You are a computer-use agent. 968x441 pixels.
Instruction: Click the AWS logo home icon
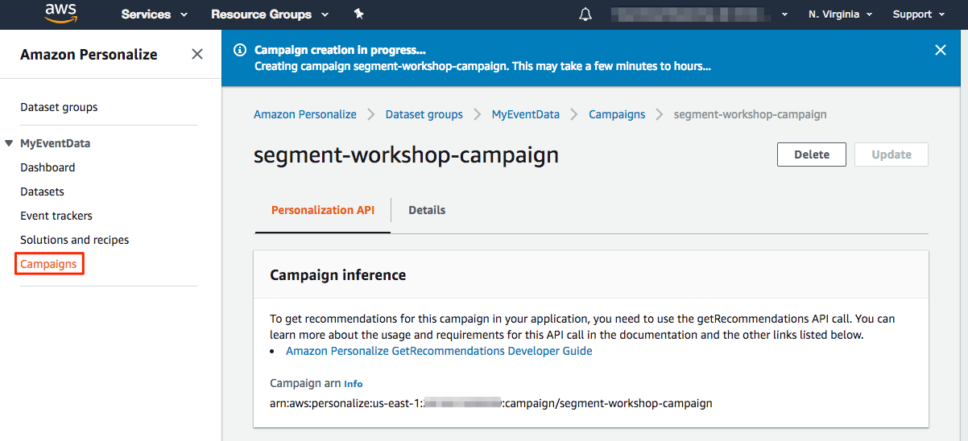pos(60,14)
